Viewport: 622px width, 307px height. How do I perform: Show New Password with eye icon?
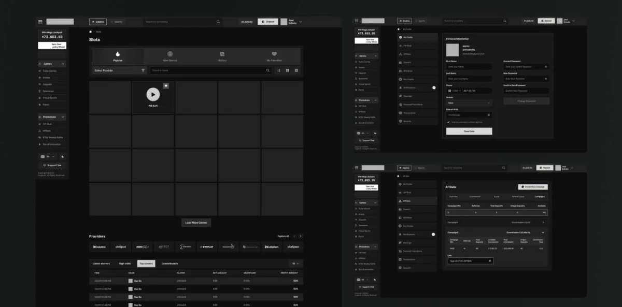546,79
